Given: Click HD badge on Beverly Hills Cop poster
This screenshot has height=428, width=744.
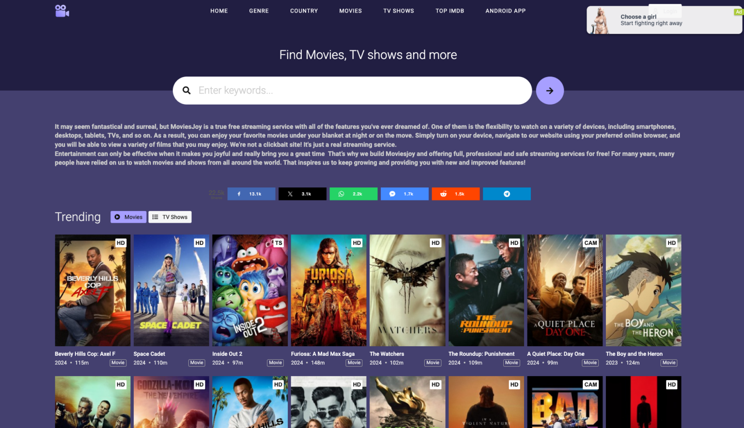Looking at the screenshot, I should pyautogui.click(x=121, y=243).
